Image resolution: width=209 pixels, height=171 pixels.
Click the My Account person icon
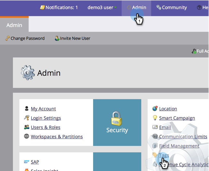(x=27, y=109)
